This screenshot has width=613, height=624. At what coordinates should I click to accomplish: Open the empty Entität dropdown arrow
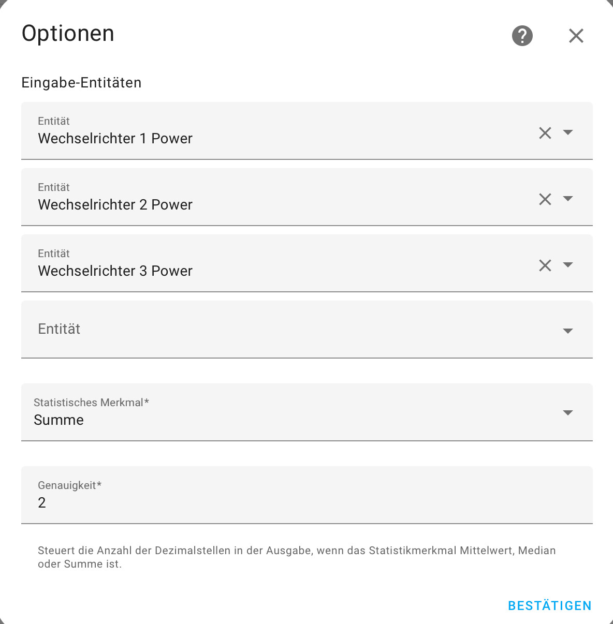click(568, 331)
